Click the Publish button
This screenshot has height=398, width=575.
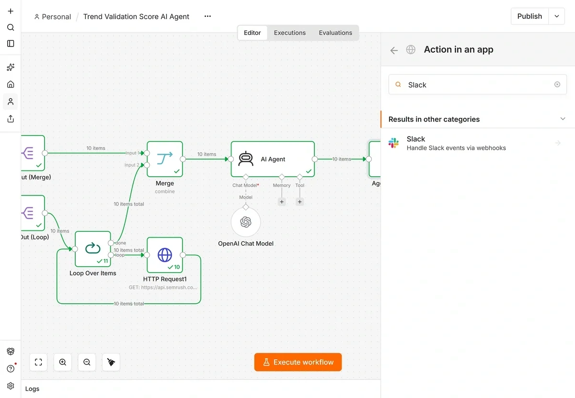[x=529, y=16]
